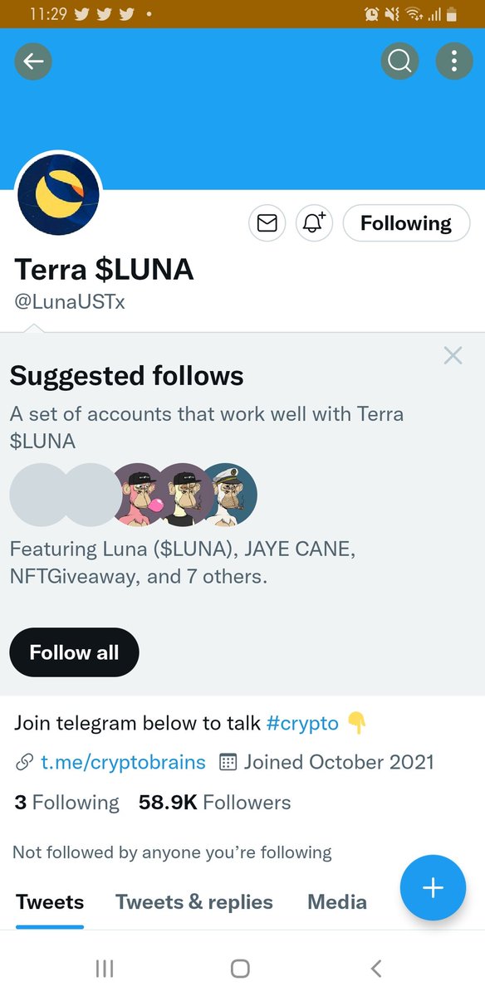Open Terra $LUNA profile picture
485x996 pixels.
tap(58, 195)
